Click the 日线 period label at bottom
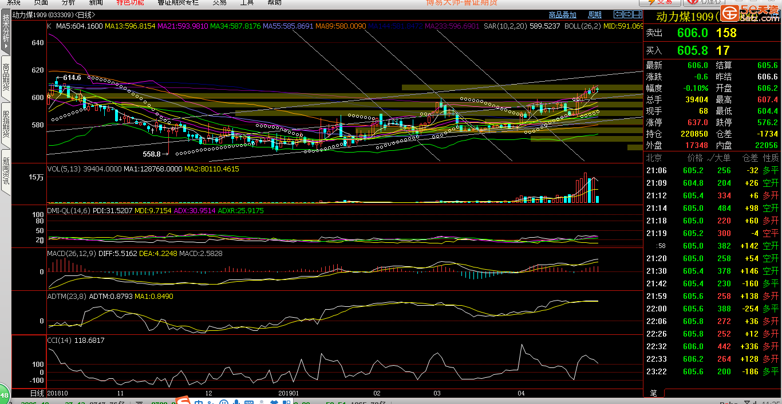Viewport: 782px width, 404px height. pyautogui.click(x=37, y=393)
